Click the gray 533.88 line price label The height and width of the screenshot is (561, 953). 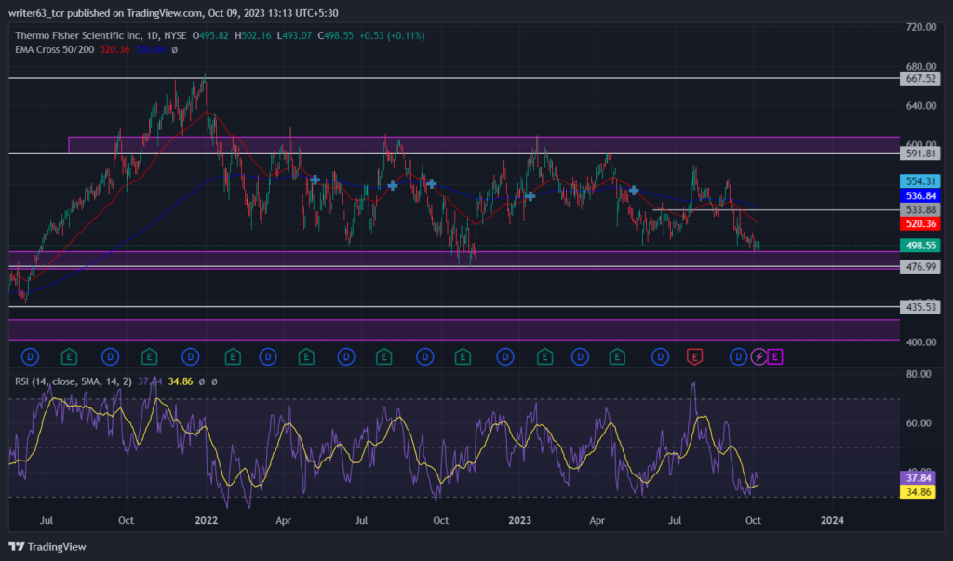(920, 209)
